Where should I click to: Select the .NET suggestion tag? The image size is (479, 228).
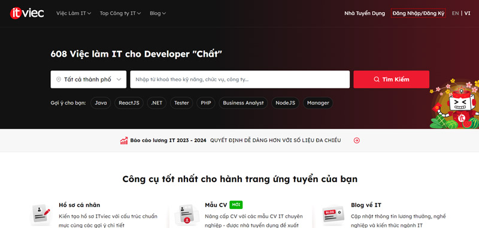tap(157, 103)
